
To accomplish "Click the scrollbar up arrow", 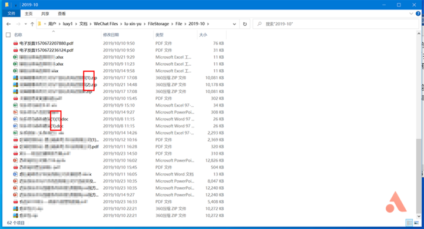I will (x=419, y=33).
